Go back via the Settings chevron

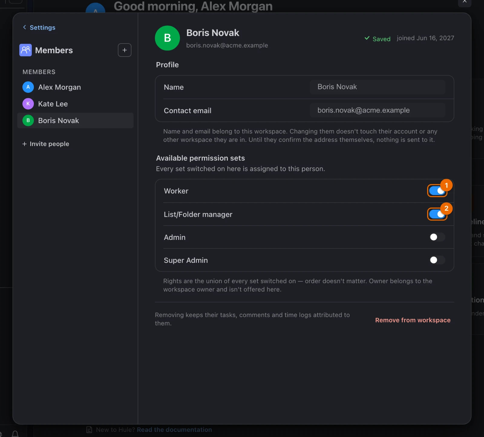point(25,27)
